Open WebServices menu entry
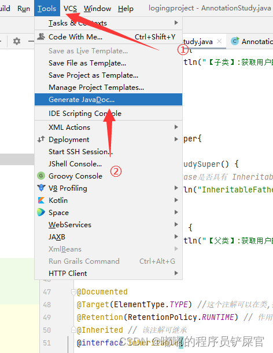Viewport: 273px width, 353px height. [x=108, y=224]
